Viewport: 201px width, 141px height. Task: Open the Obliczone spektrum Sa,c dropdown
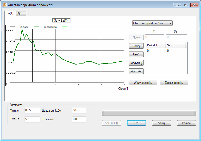point(152,23)
